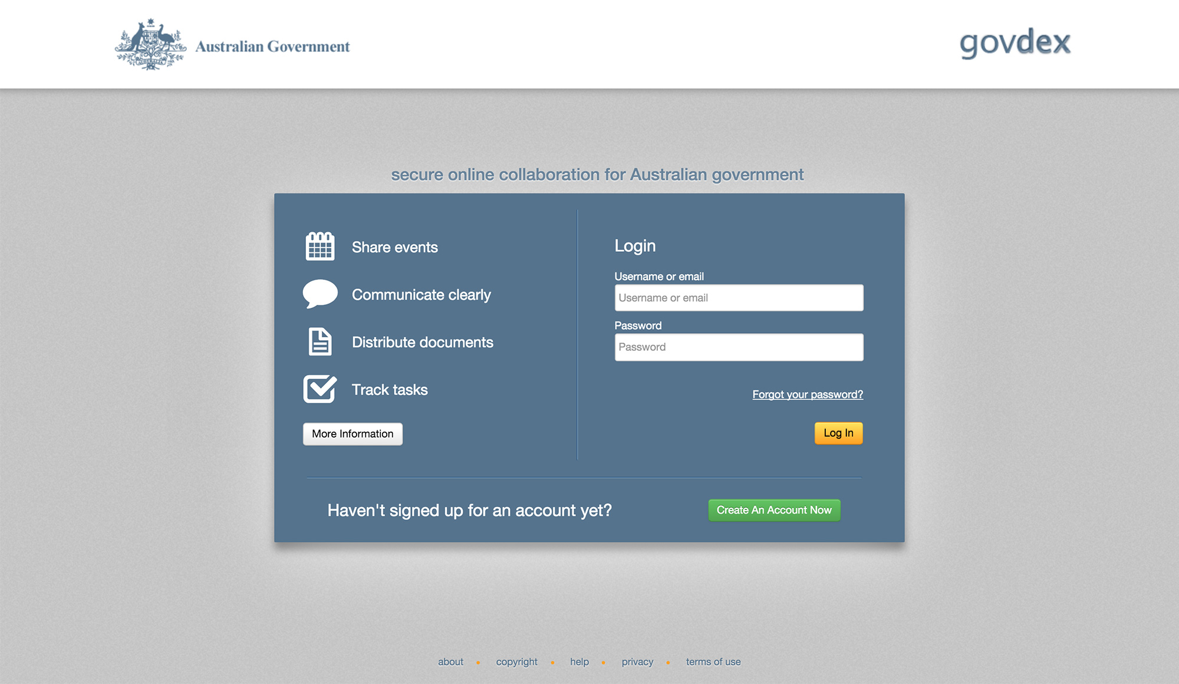
Task: Click the Share events calendar icon
Action: (x=319, y=246)
